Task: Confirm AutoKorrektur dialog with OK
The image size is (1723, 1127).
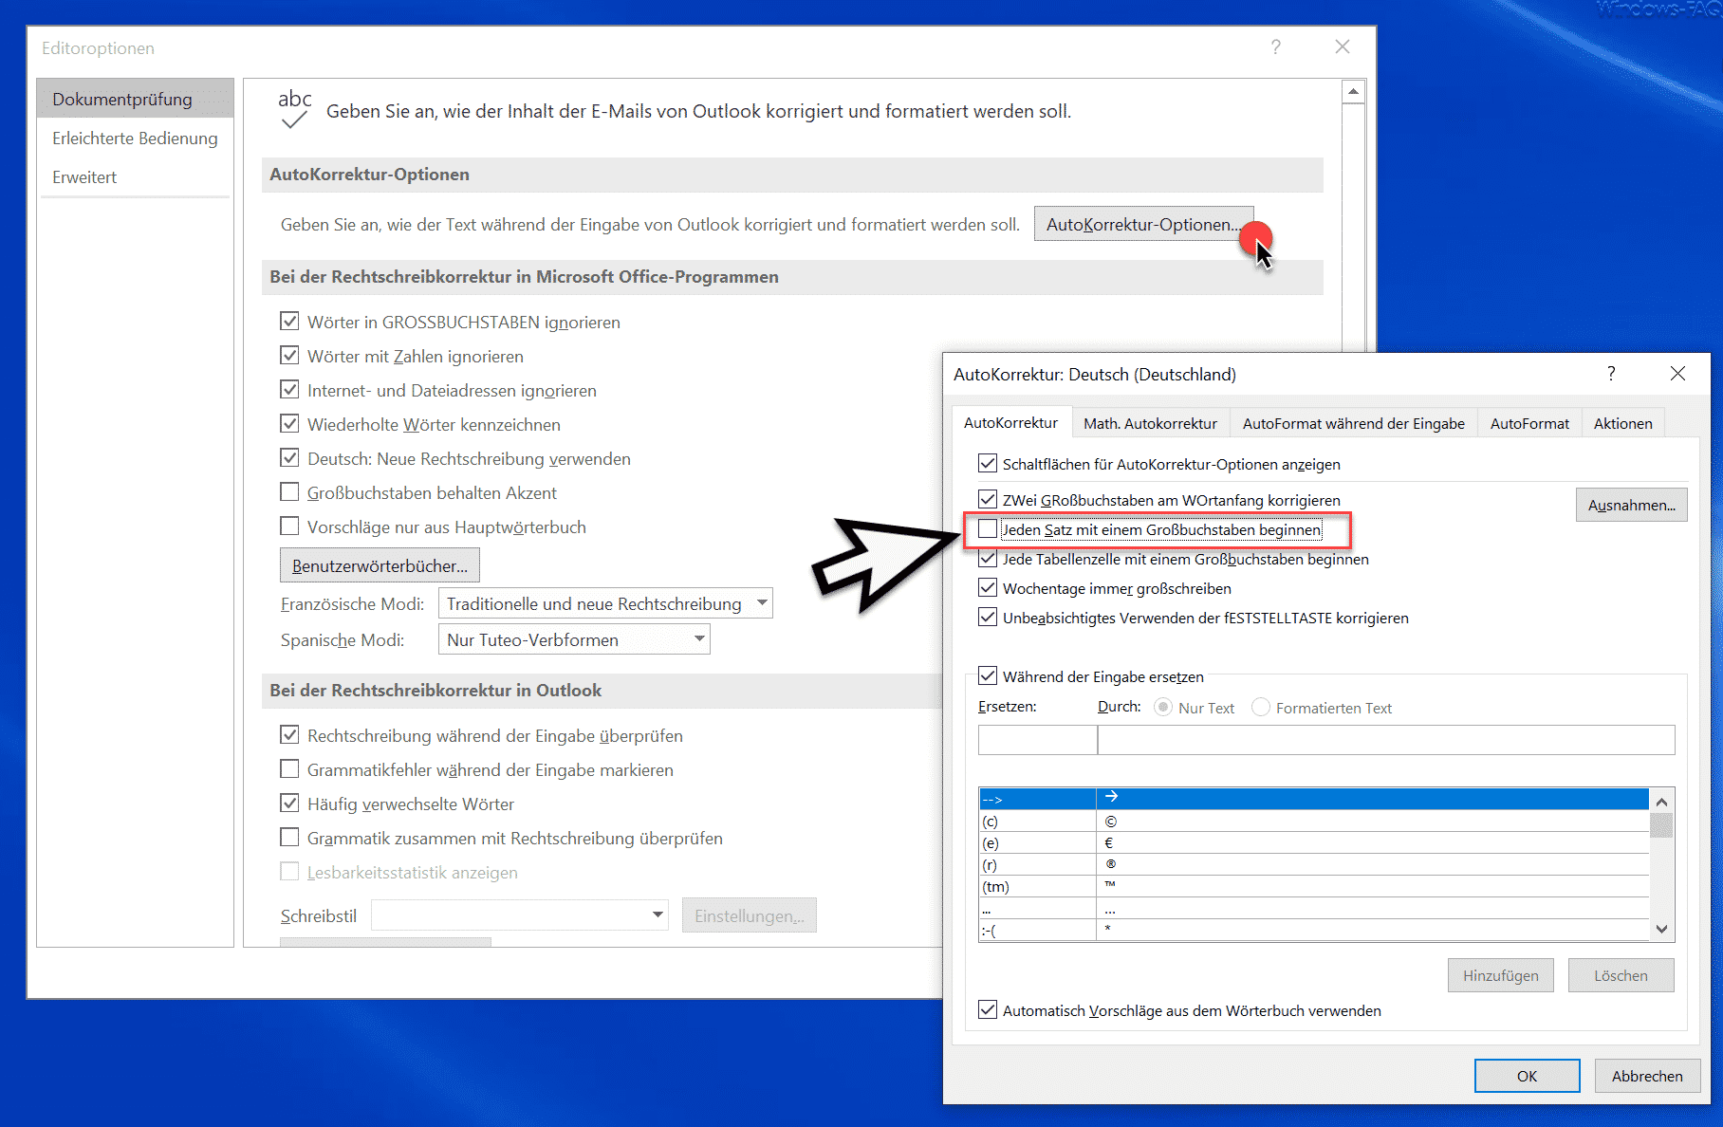Action: [x=1527, y=1076]
